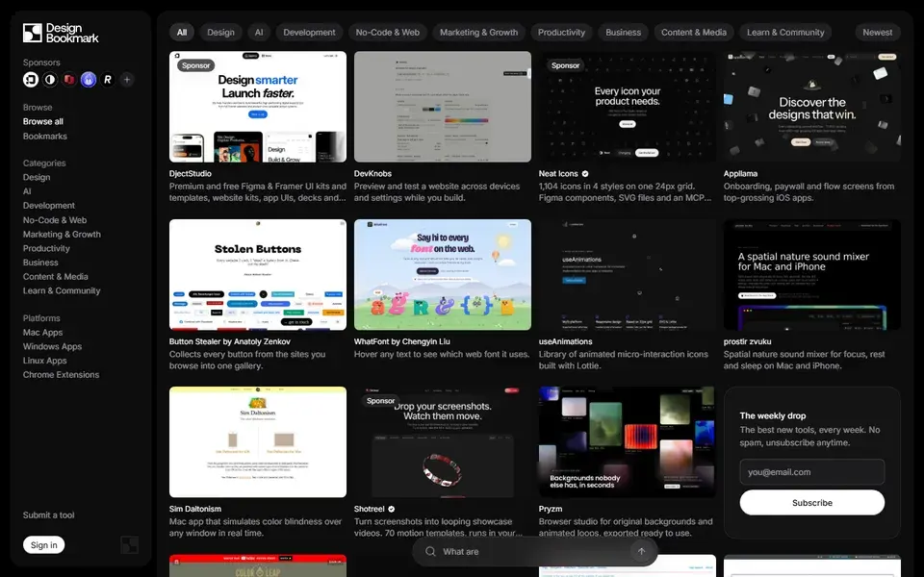The image size is (924, 577).
Task: Click the dark square icon beside Sign in
Action: pyautogui.click(x=130, y=544)
